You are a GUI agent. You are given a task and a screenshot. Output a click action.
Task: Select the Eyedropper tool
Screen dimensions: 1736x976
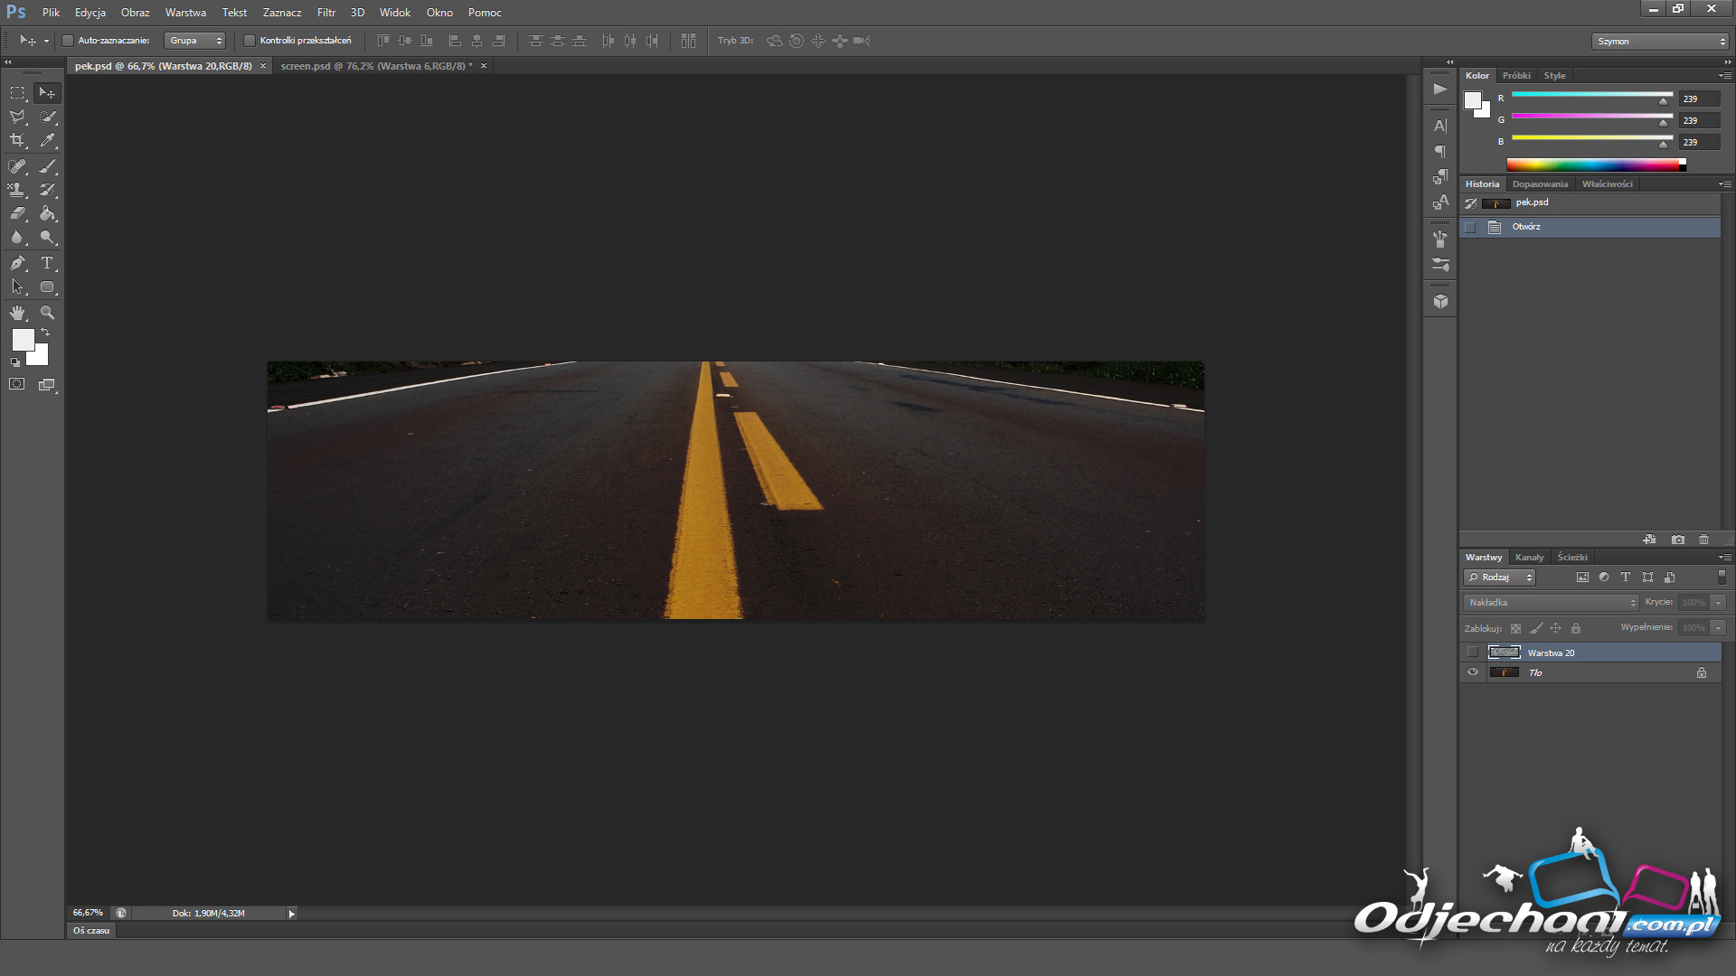pyautogui.click(x=47, y=140)
